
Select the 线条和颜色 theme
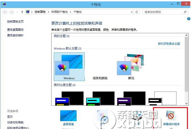(x=100, y=78)
